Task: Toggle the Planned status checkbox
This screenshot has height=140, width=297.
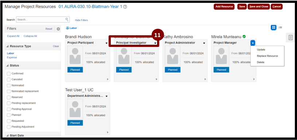Action: tap(8, 115)
